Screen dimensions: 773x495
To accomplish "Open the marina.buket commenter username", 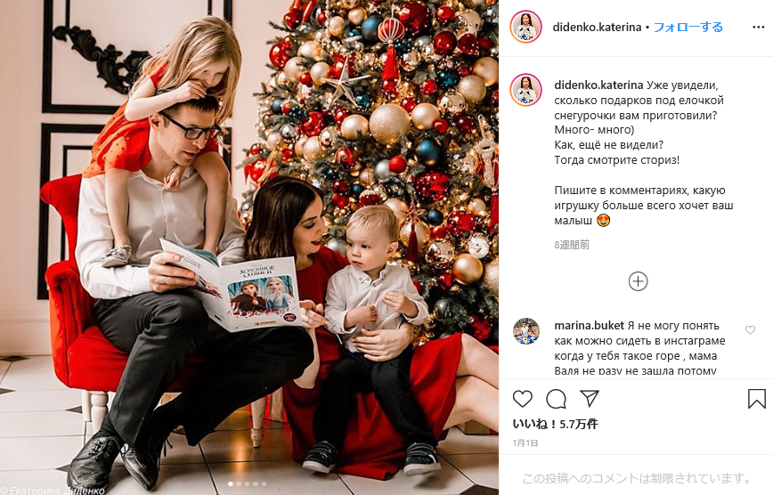I will tap(590, 325).
